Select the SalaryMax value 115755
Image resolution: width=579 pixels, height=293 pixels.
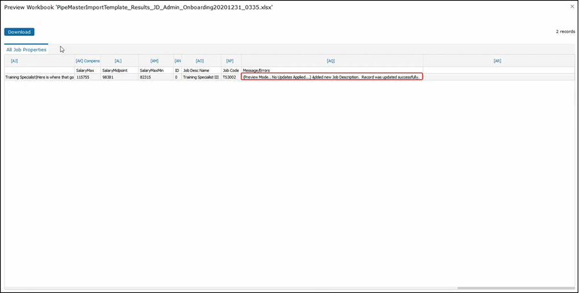coord(82,76)
